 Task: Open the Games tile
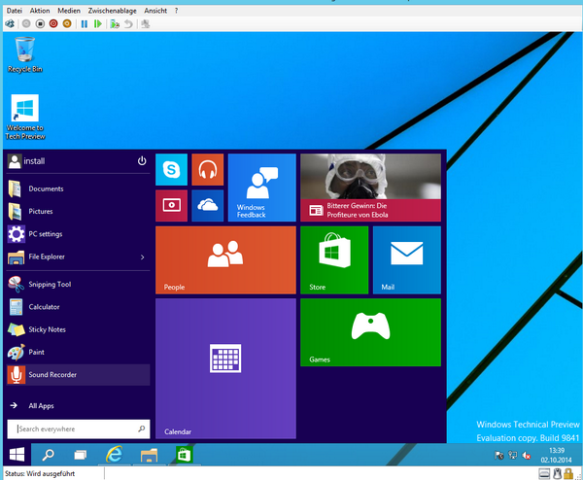[371, 332]
